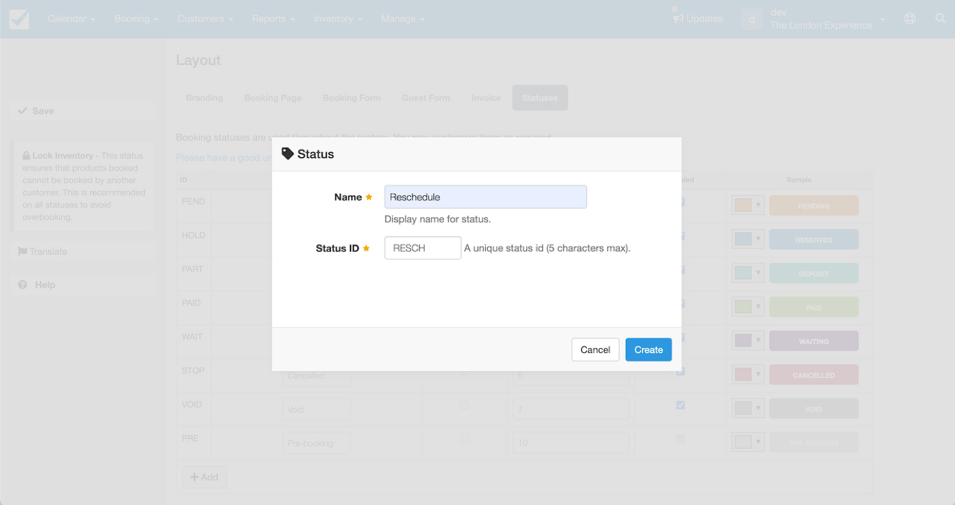The height and width of the screenshot is (505, 955).
Task: Select the Statuses tab
Action: tap(540, 98)
